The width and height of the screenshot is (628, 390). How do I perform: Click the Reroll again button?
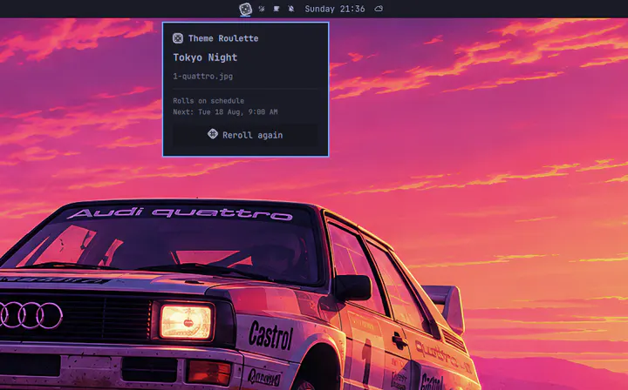click(245, 135)
